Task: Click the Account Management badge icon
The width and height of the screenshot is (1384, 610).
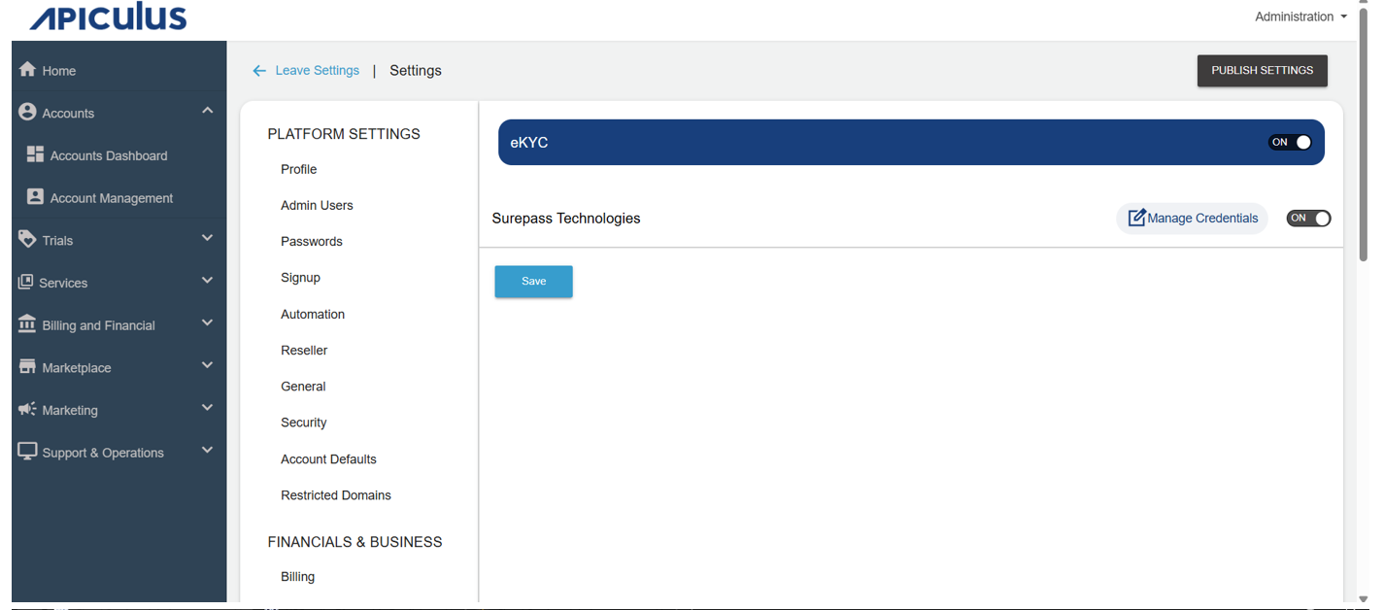Action: click(x=35, y=197)
